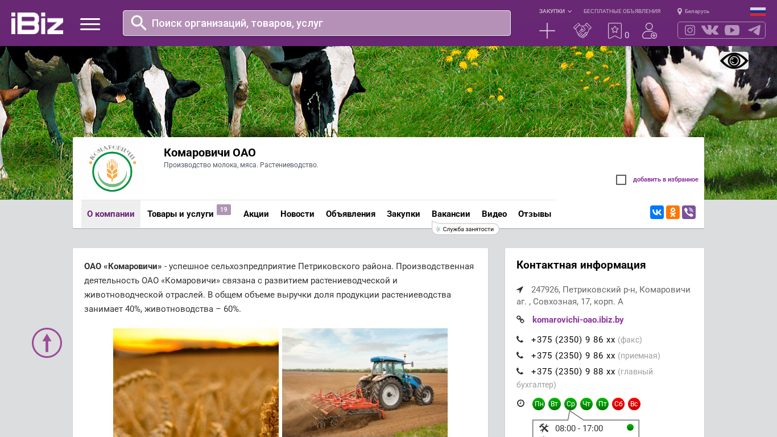
Task: Open the Вакансии tab
Action: pyautogui.click(x=451, y=214)
